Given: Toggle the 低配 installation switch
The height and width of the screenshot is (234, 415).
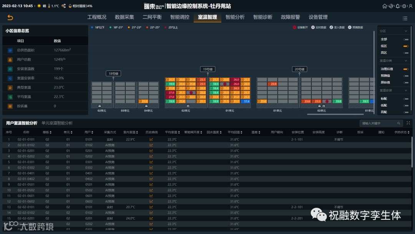Looking at the screenshot, I should [406, 105].
